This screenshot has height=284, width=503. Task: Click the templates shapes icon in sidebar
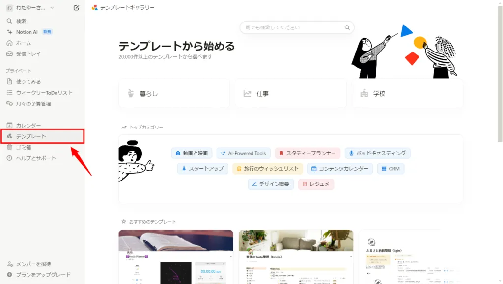tap(10, 136)
